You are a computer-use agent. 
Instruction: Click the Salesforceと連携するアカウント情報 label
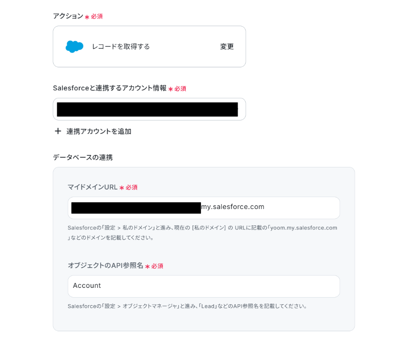[110, 88]
